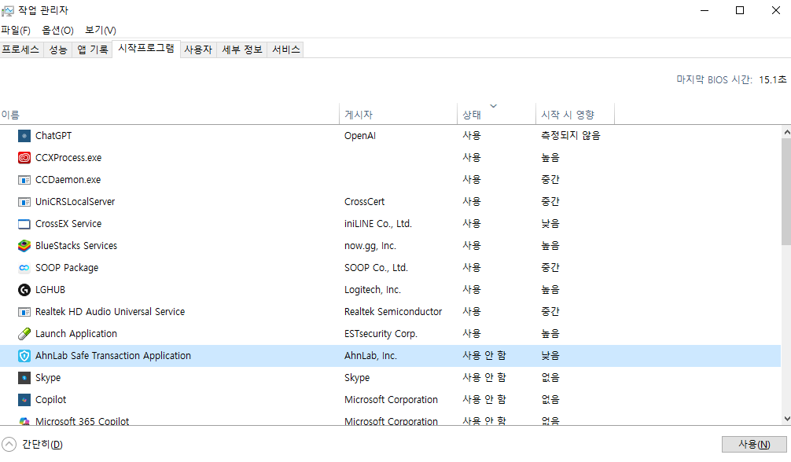Select the Launch Application entry
The height and width of the screenshot is (462, 791).
pos(76,334)
